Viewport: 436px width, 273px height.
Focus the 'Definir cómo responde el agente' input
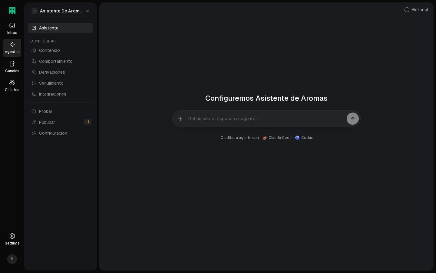click(x=266, y=119)
